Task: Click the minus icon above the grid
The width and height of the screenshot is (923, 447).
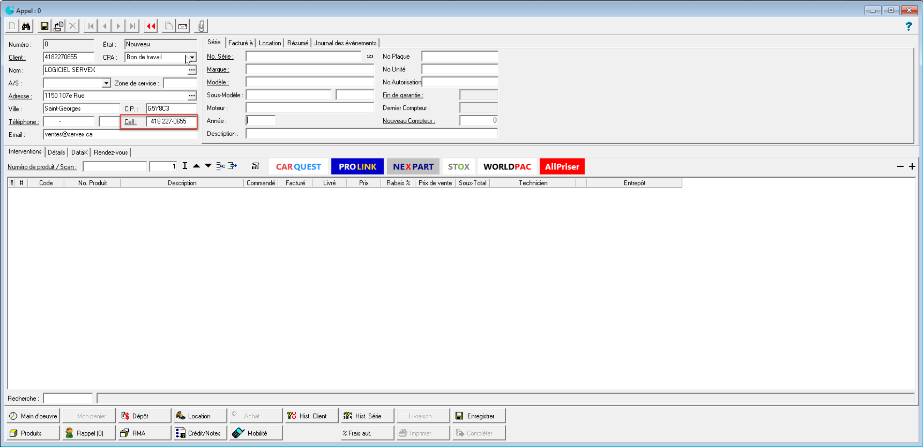Action: (900, 166)
